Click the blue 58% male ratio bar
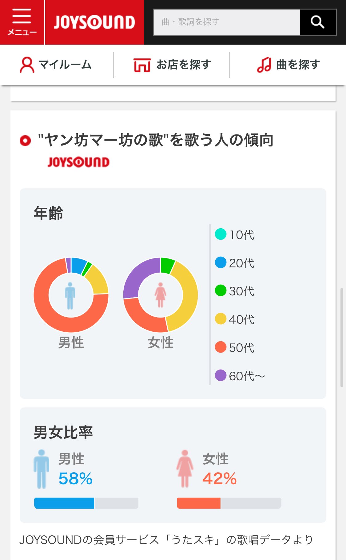Screen dimensions: 346x560 pos(64,503)
